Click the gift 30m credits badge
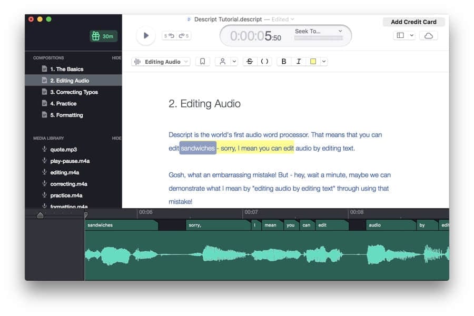Viewport: 474px width, 316px height. (103, 36)
